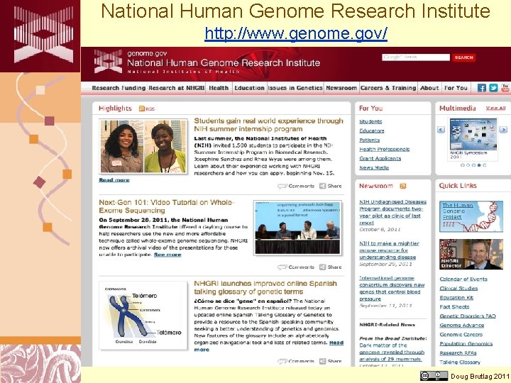This screenshot has height=383, width=511.
Task: Open Comments for Spanish glossary story
Action: 296,361
